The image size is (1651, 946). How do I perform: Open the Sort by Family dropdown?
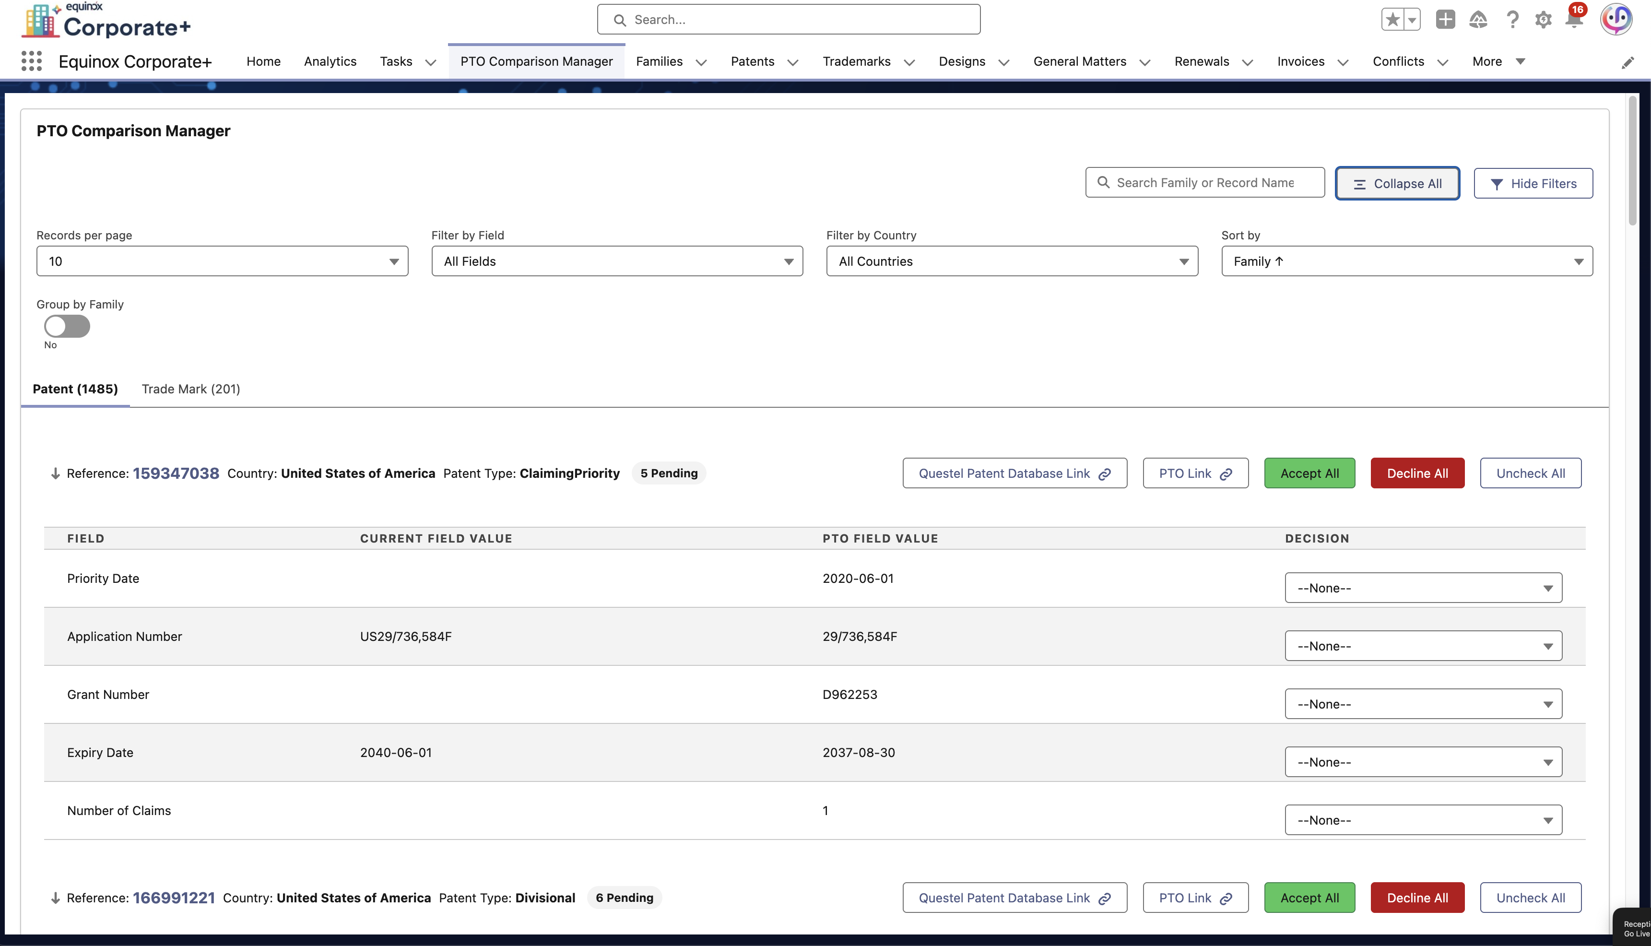[1407, 261]
